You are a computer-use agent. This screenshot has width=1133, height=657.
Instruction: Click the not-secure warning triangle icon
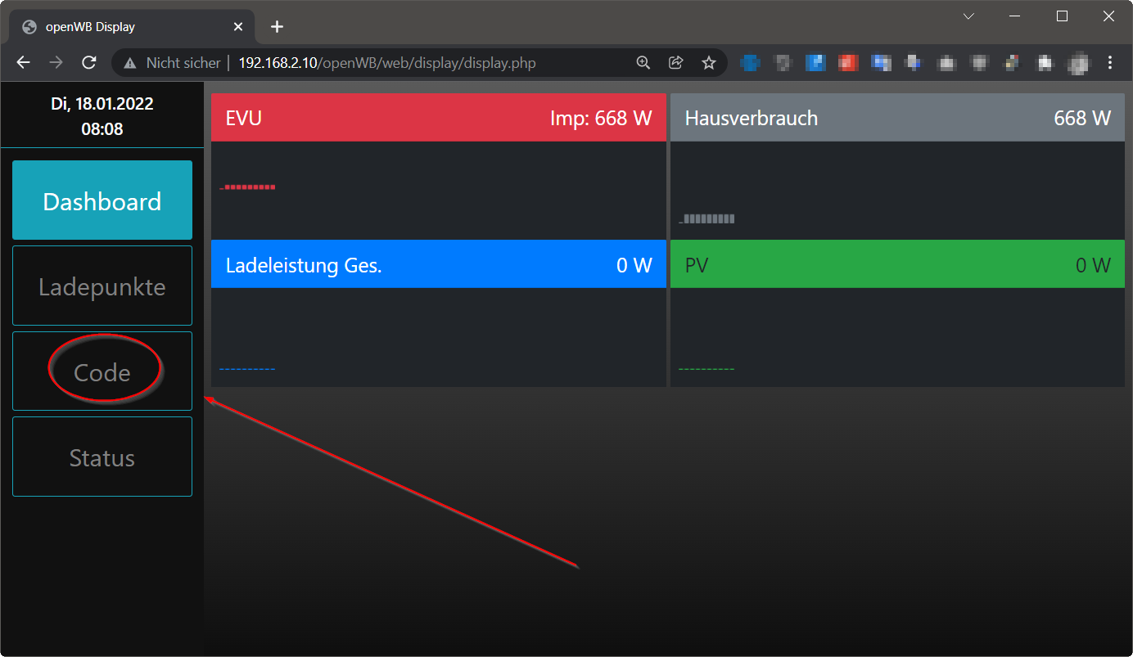(x=129, y=63)
